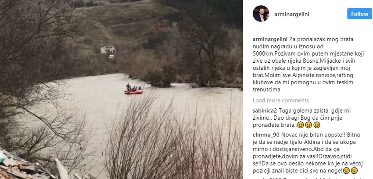Click first sad emoji in elmma_90 comment
This screenshot has width=373, height=179.
[346, 170]
